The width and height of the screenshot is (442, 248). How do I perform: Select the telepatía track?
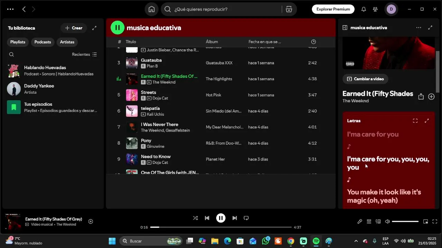[221, 111]
